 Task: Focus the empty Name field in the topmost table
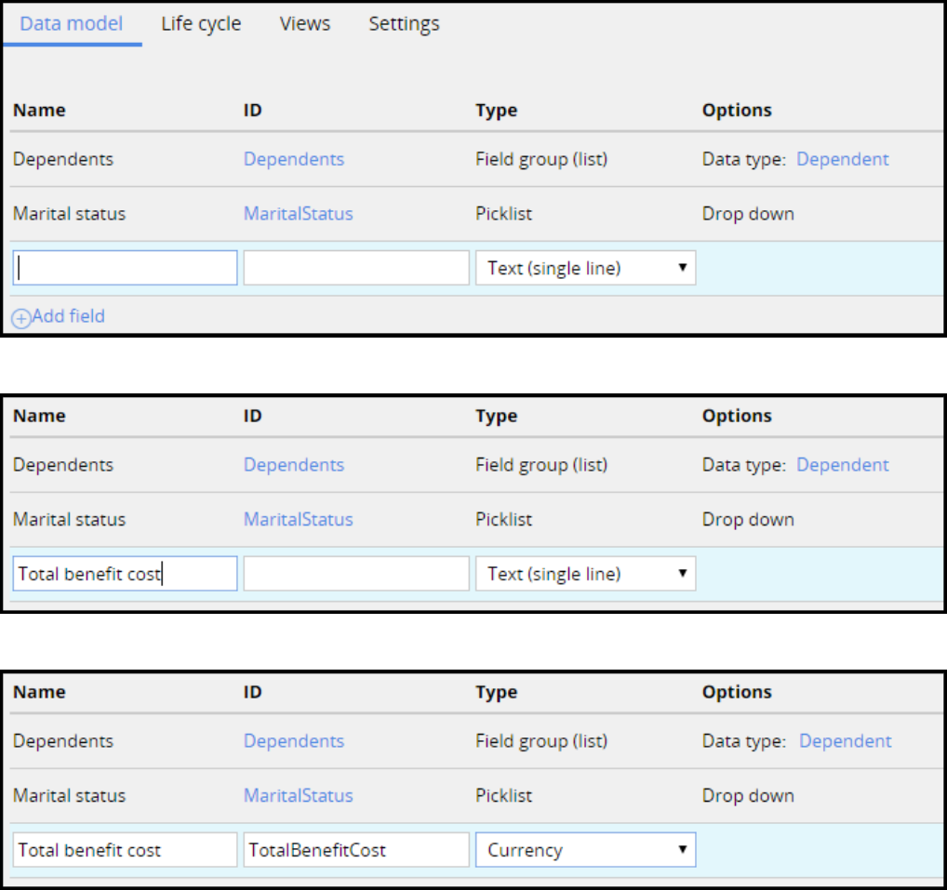[126, 269]
